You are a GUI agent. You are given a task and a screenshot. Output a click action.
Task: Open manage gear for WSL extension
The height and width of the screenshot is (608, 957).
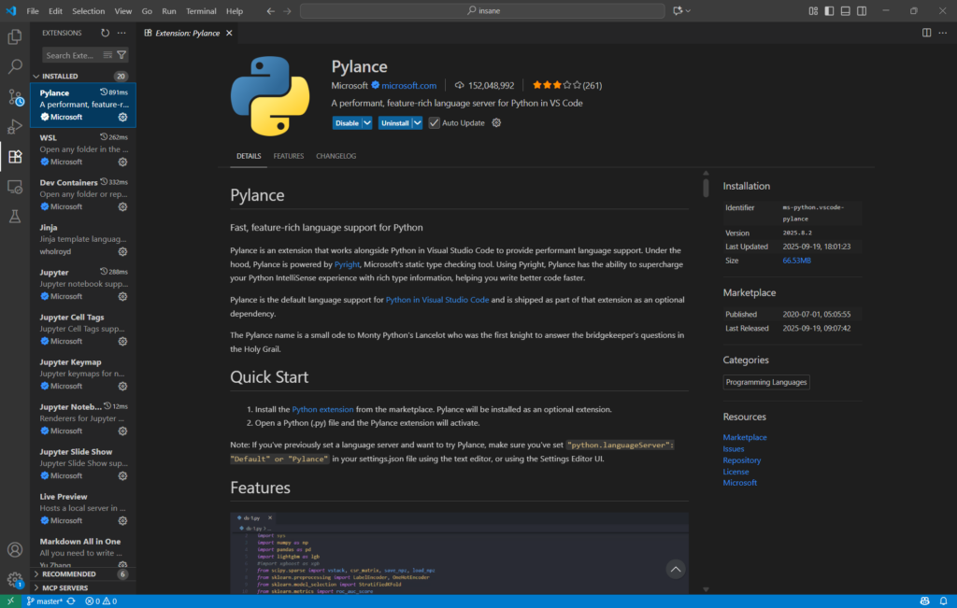click(122, 162)
